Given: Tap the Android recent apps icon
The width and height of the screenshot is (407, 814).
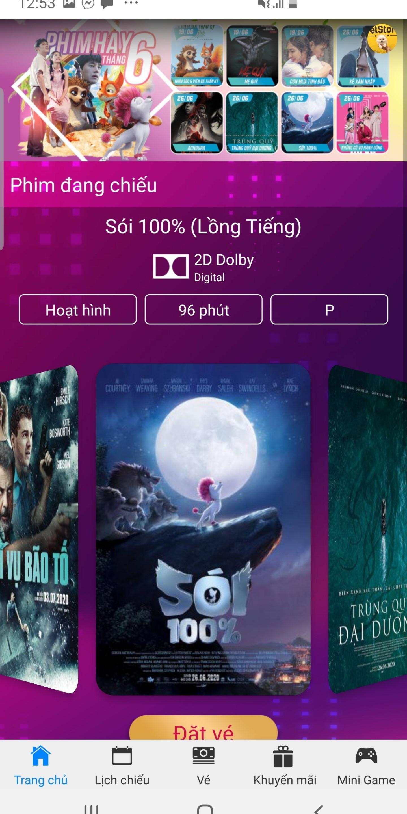Looking at the screenshot, I should click(x=91, y=809).
